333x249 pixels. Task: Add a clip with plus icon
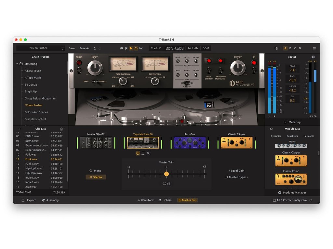coord(20,129)
